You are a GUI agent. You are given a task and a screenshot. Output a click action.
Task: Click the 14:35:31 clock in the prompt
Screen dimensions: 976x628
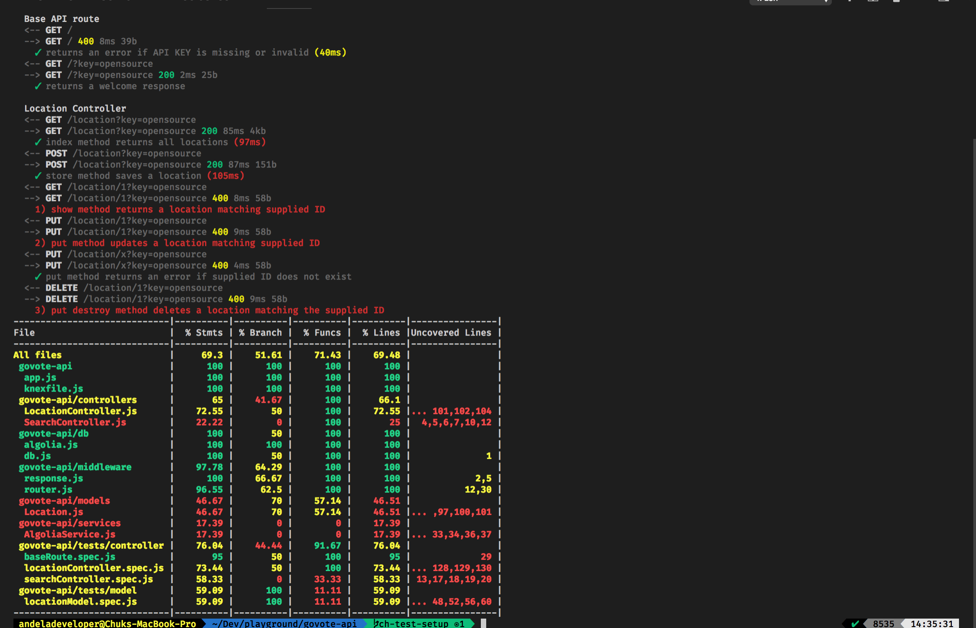click(x=932, y=624)
